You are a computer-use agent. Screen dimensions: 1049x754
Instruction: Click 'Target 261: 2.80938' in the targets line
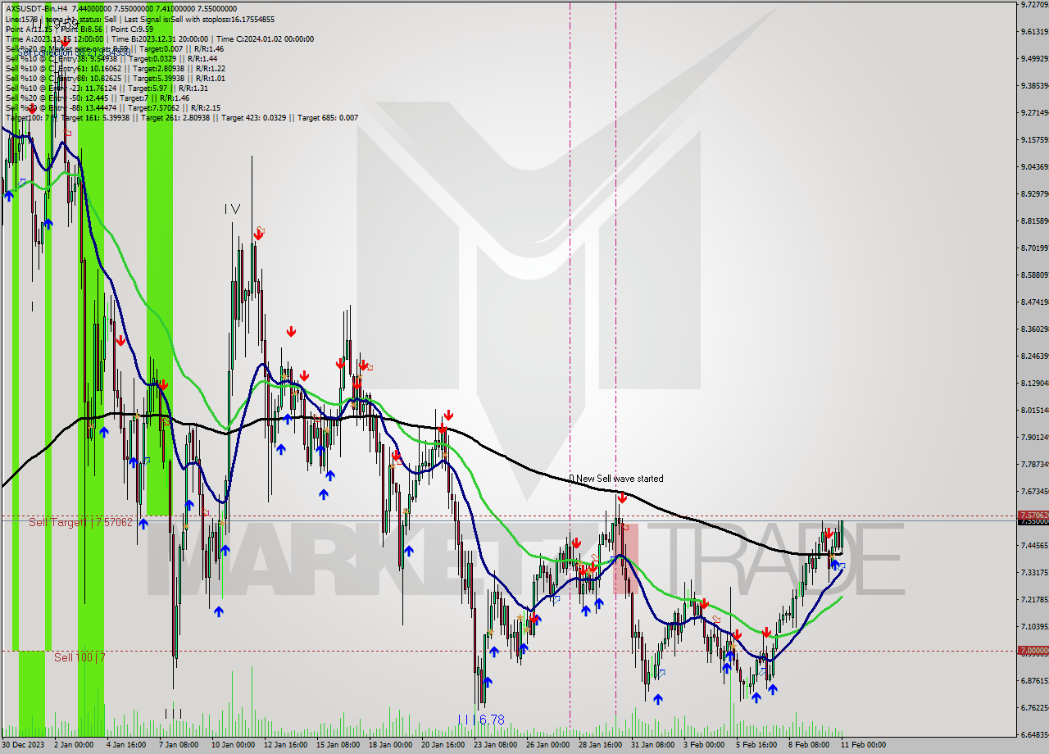[x=177, y=117]
